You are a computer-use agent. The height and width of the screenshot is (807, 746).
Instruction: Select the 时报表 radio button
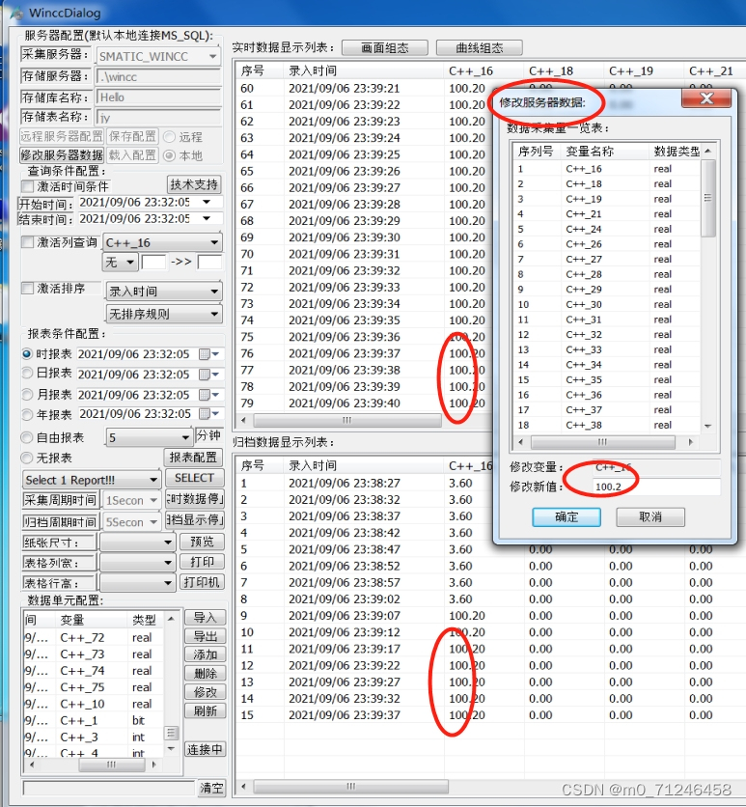(x=27, y=353)
